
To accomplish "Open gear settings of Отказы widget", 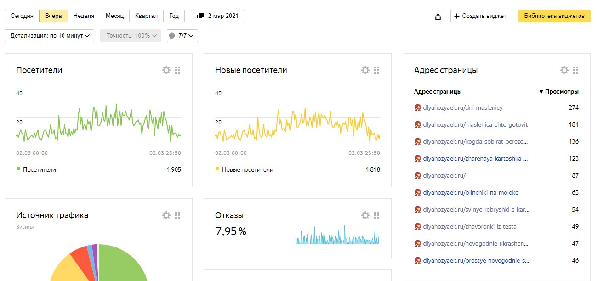I will point(365,215).
